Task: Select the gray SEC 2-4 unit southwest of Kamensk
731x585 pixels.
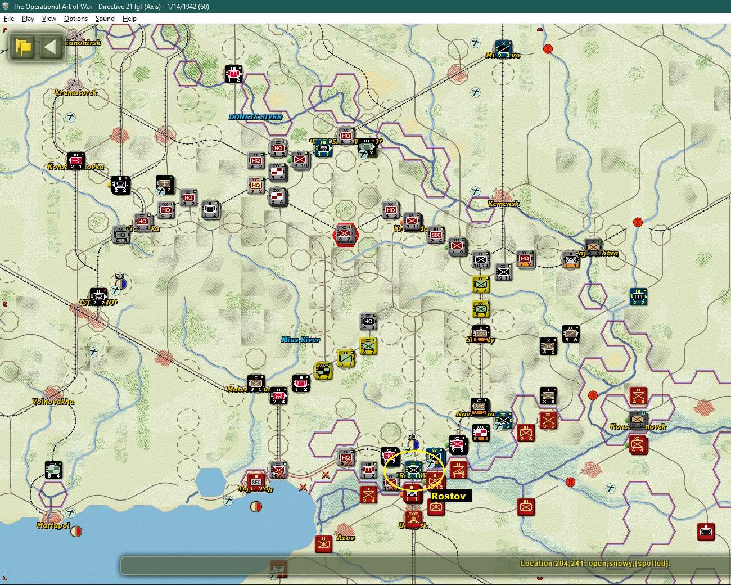Action: (436, 235)
